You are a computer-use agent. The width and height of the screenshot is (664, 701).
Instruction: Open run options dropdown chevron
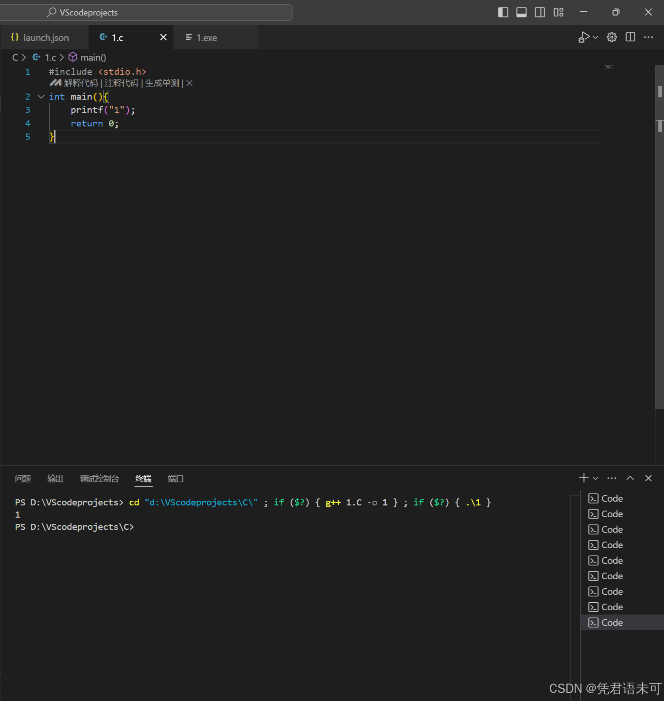pos(595,37)
